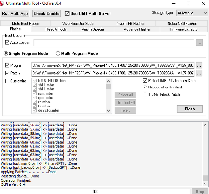This screenshot has width=209, height=194.
Task: Open the Xiaomi FB Flasher tab
Action: [x=130, y=23]
